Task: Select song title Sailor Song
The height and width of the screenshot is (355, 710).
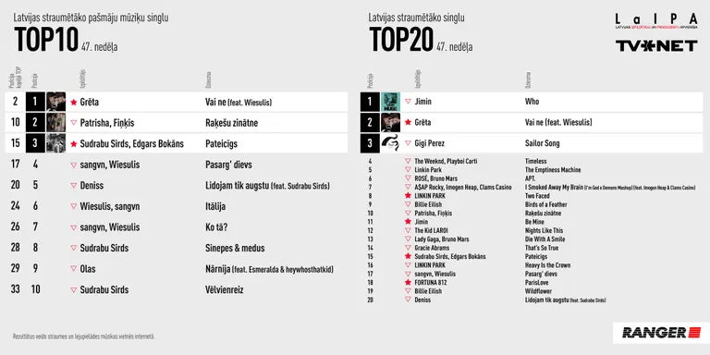Action: [x=542, y=143]
